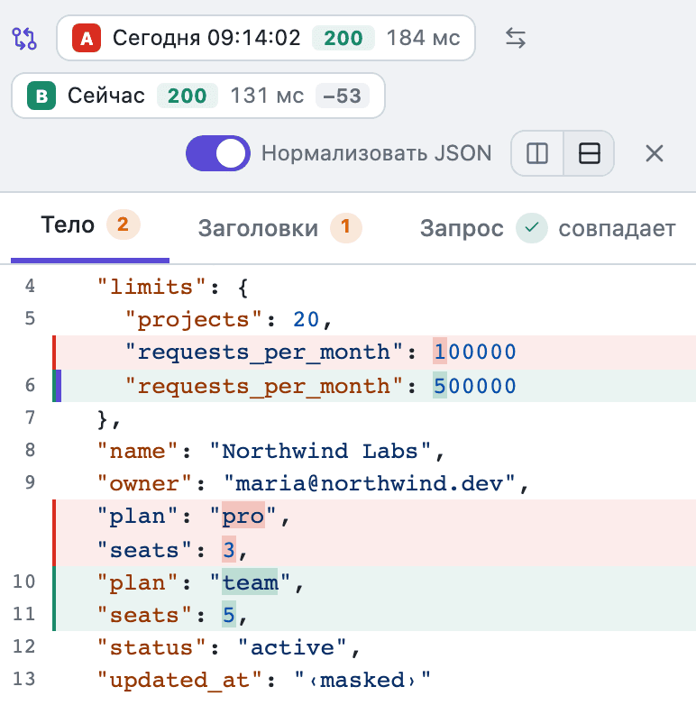This screenshot has height=705, width=696.
Task: Click the 200 status of response A
Action: [x=343, y=38]
